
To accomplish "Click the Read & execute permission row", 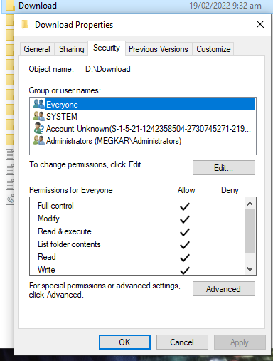I will pos(137,231).
